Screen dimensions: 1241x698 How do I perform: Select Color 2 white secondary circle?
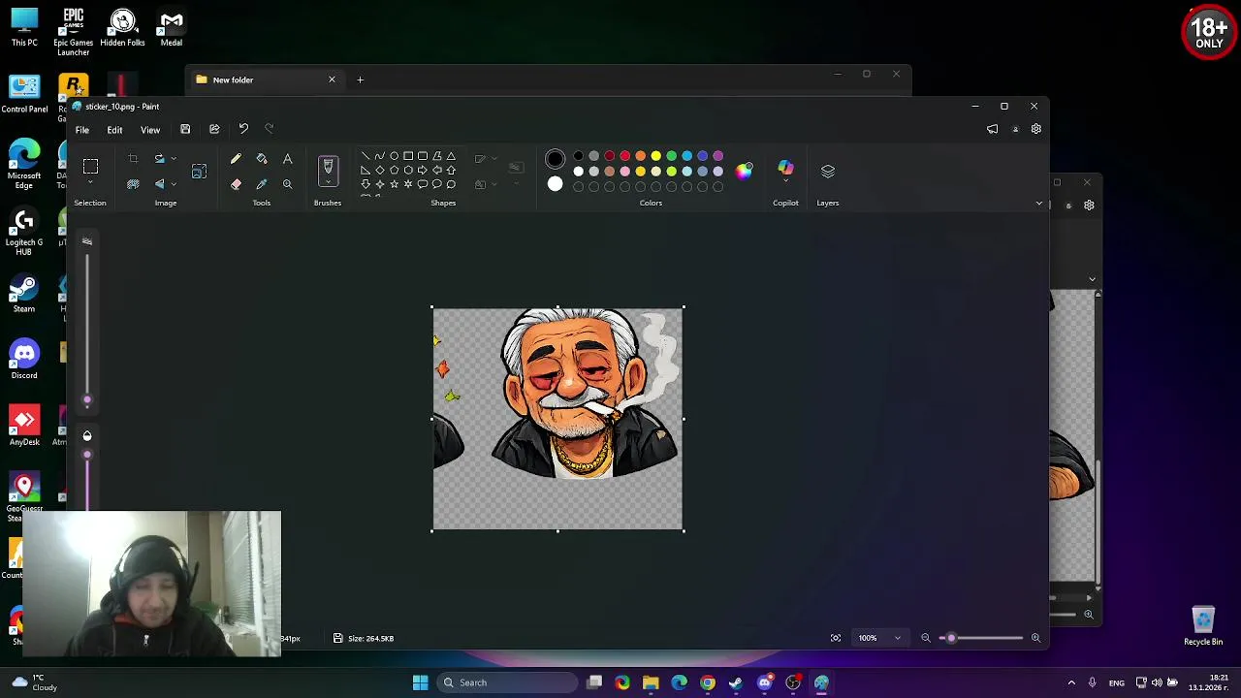[555, 184]
